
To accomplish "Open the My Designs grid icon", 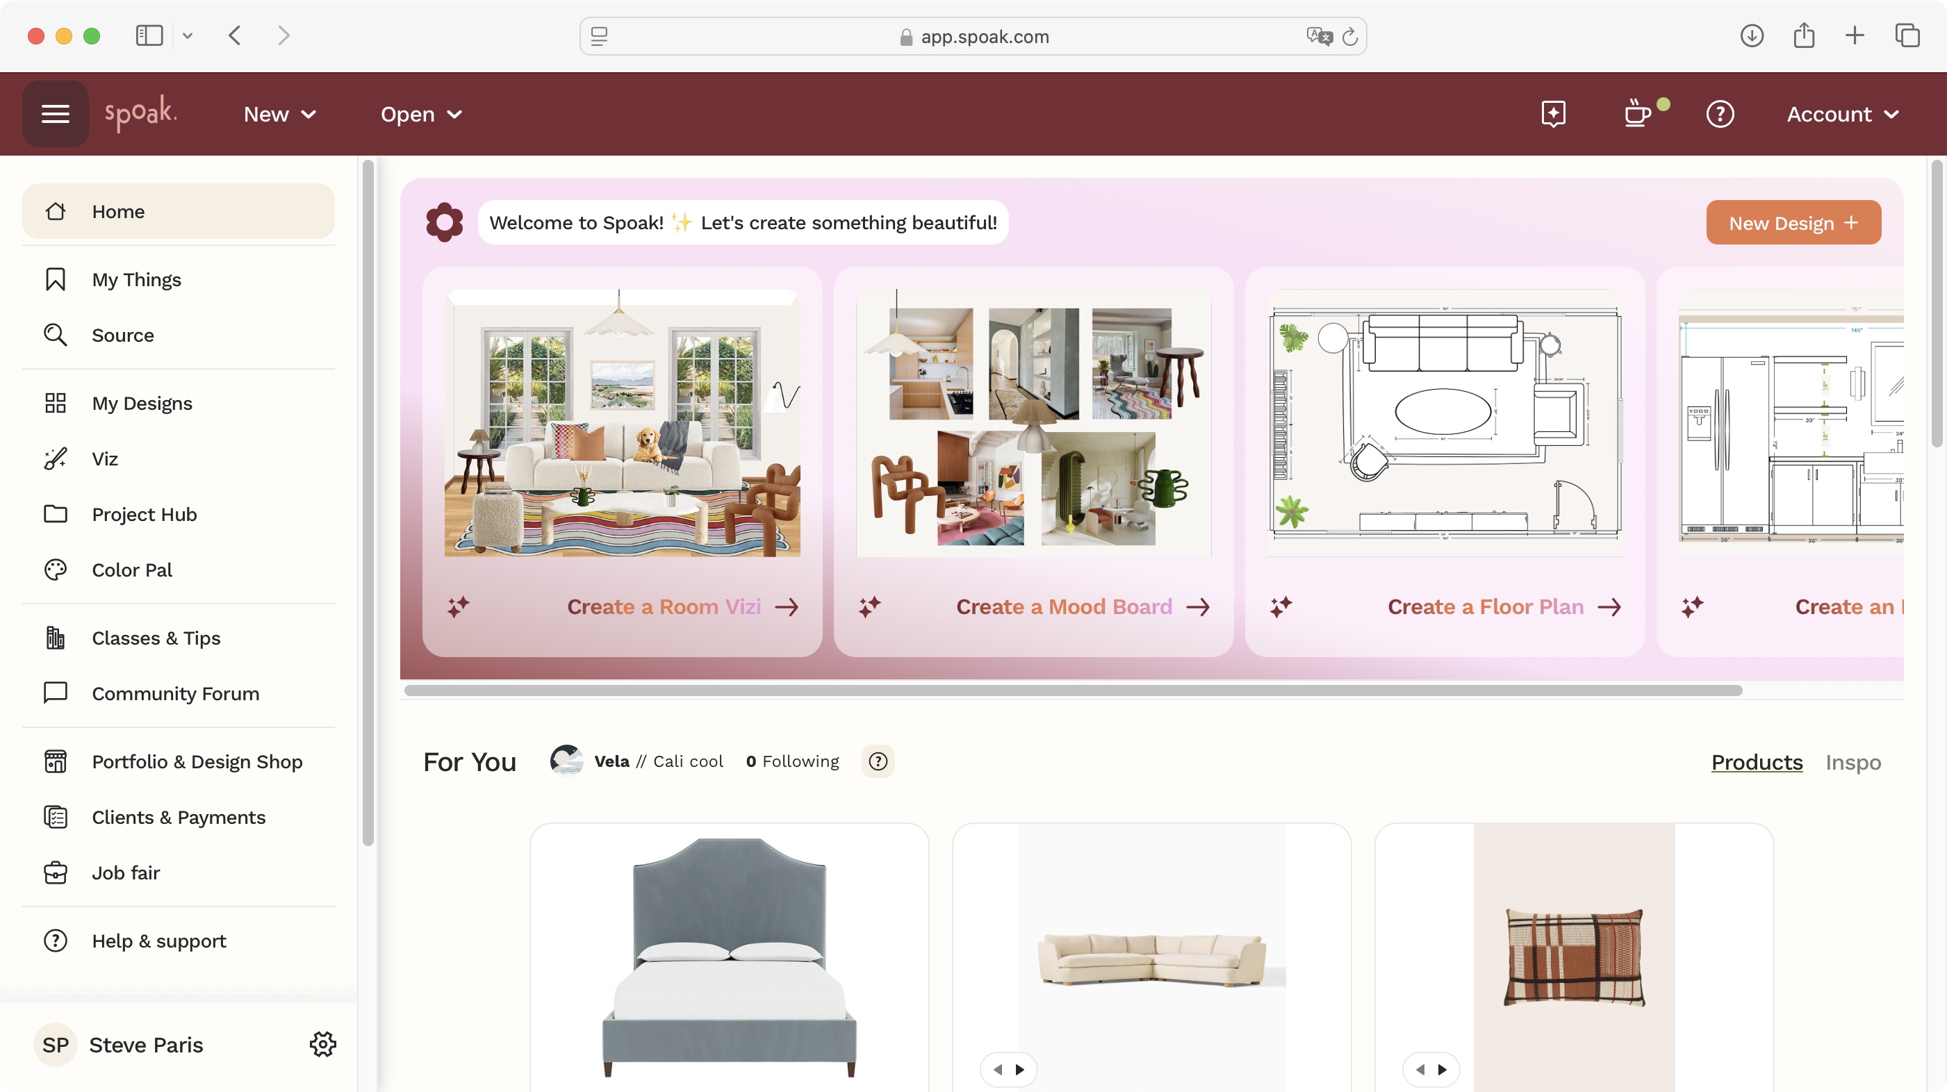I will (55, 403).
